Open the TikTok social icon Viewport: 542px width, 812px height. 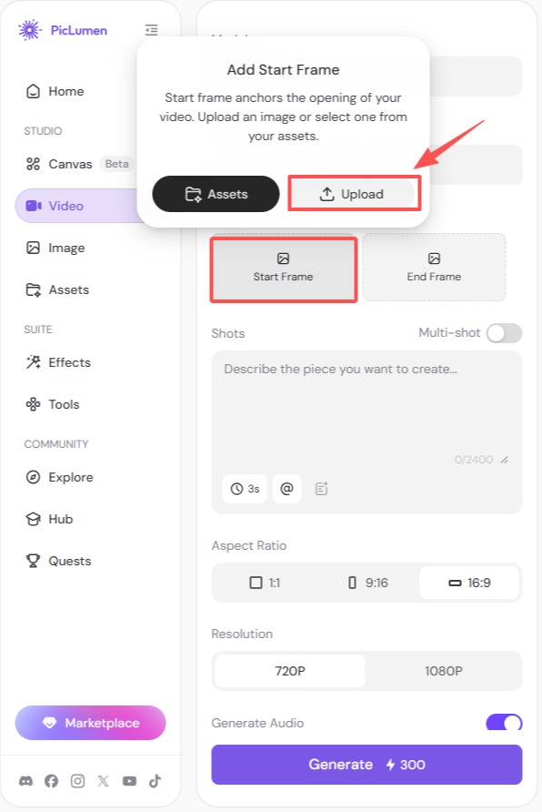156,780
